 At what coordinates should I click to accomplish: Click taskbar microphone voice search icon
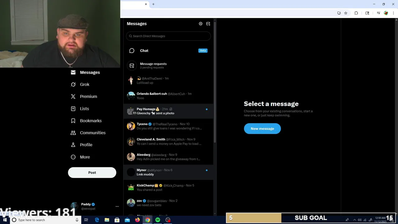[x=77, y=220]
